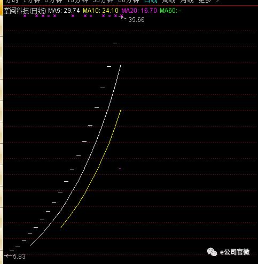Click the yellow MA10: 24.10 label
The image size is (258, 264).
100,11
